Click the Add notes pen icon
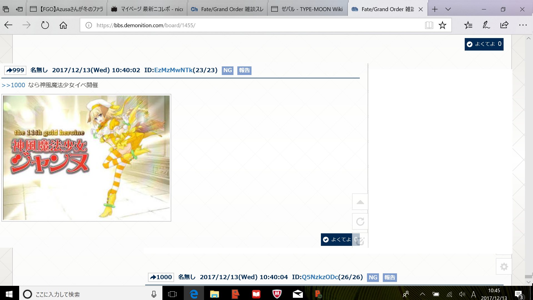The image size is (533, 300). [x=486, y=25]
